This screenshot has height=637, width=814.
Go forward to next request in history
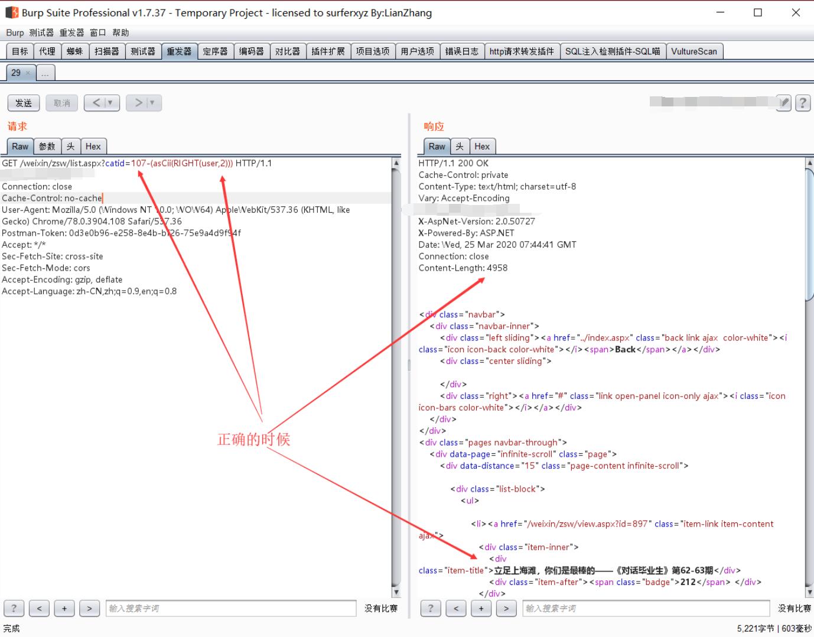(x=138, y=103)
